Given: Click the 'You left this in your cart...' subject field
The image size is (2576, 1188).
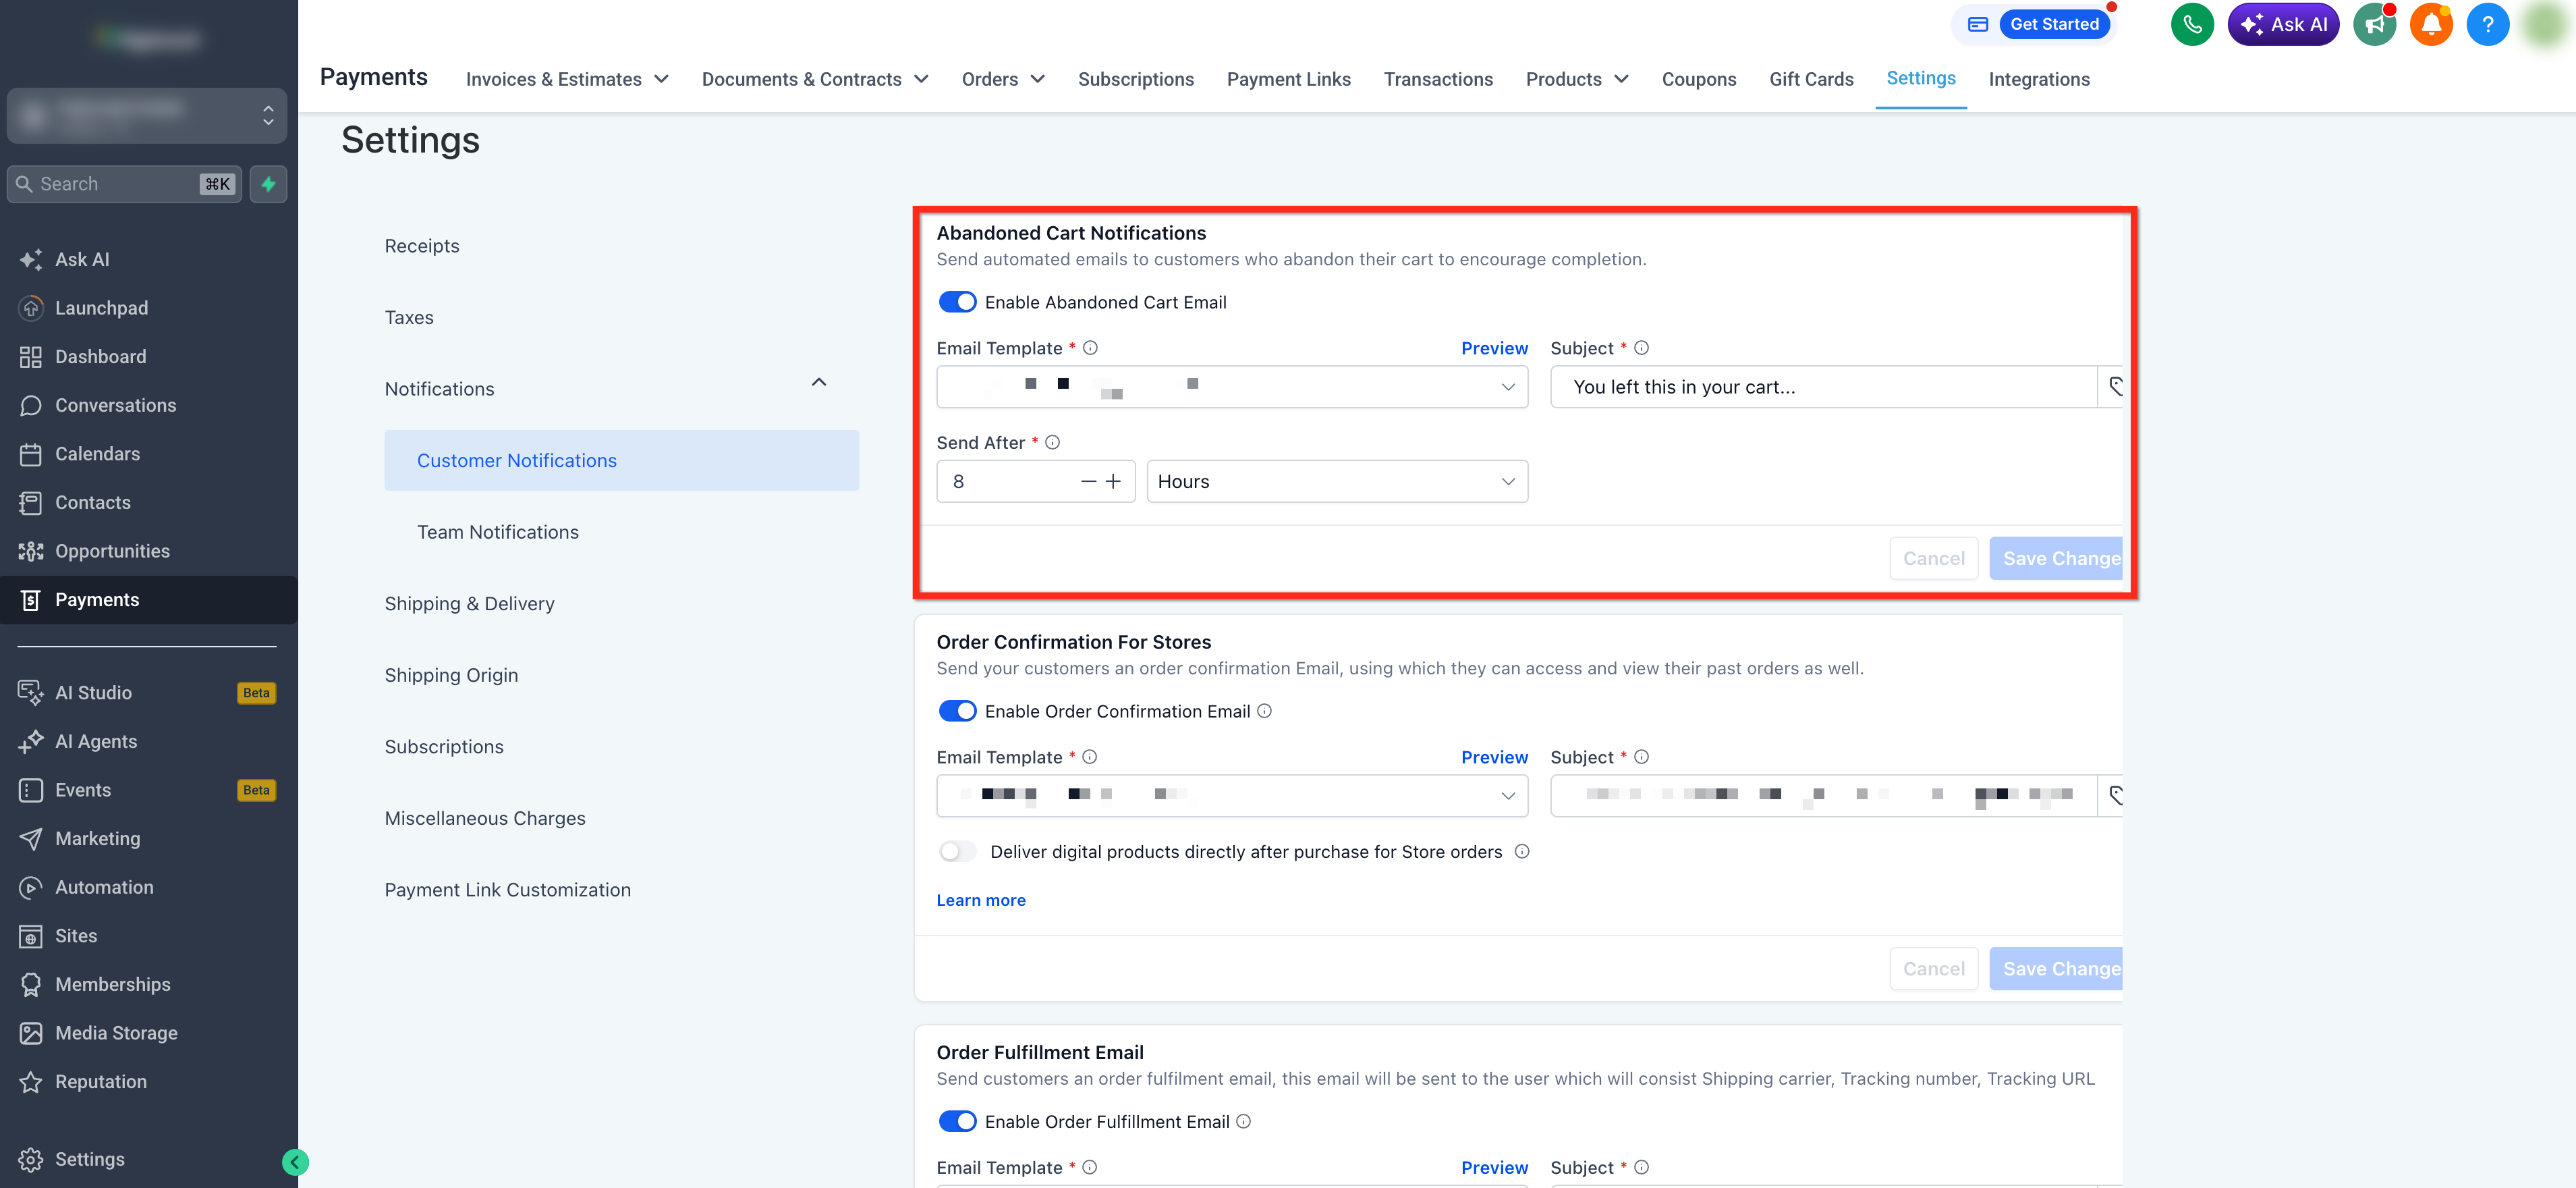Looking at the screenshot, I should tap(1823, 386).
